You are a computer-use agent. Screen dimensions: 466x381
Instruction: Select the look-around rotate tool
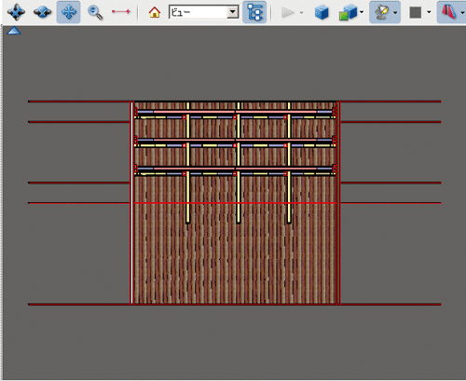[x=43, y=12]
